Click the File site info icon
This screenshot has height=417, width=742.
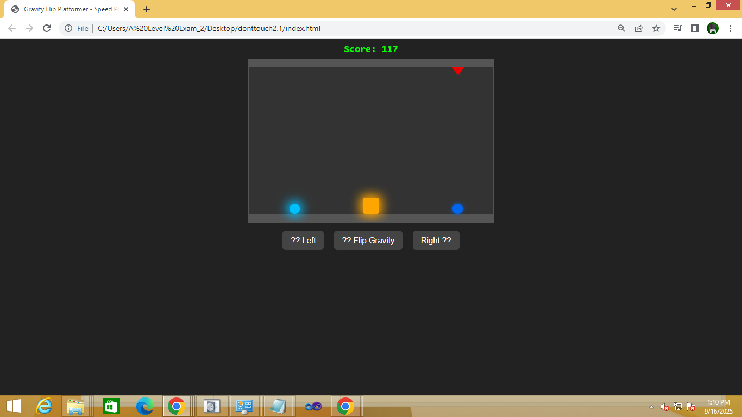68,28
